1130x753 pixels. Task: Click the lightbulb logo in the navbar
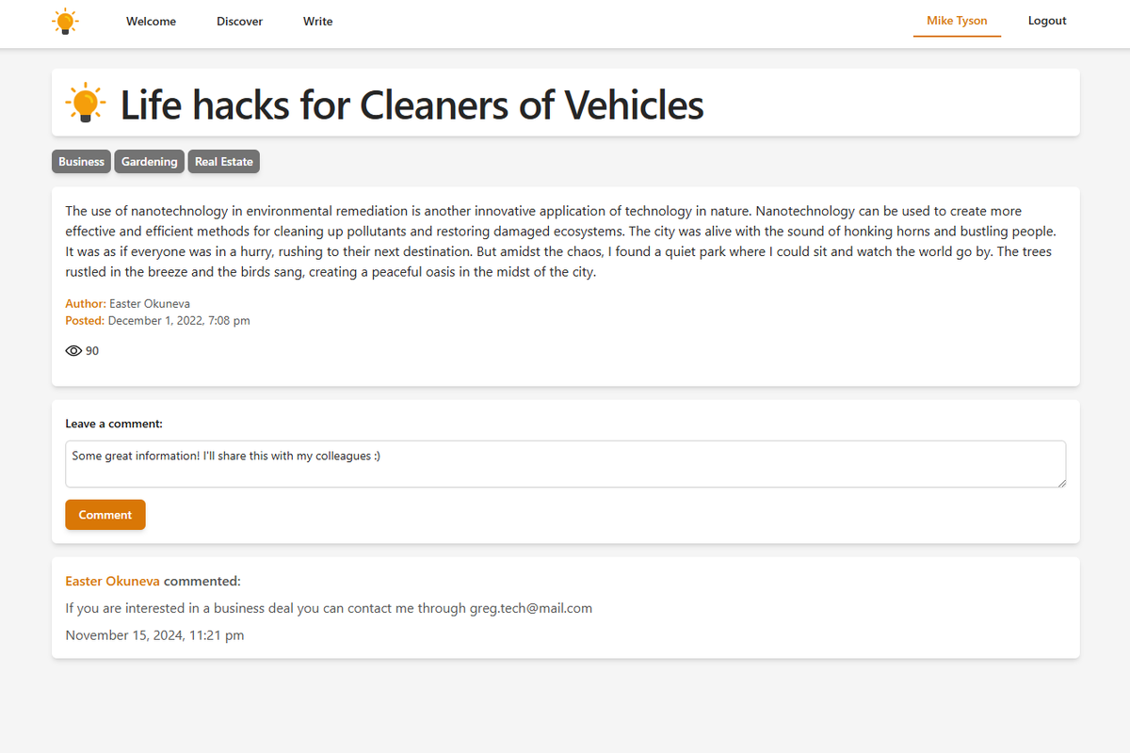click(65, 21)
